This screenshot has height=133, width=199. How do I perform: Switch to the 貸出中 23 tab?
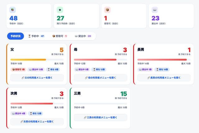83,36
